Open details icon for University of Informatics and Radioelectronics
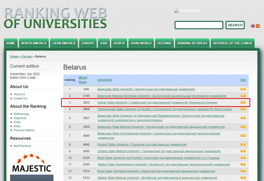 243,118
